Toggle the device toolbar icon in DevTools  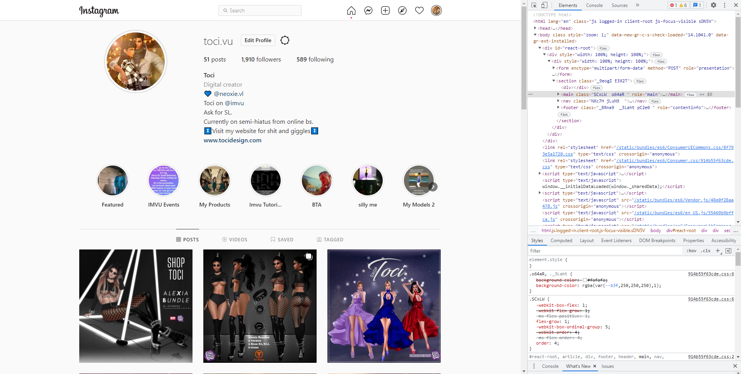[545, 5]
